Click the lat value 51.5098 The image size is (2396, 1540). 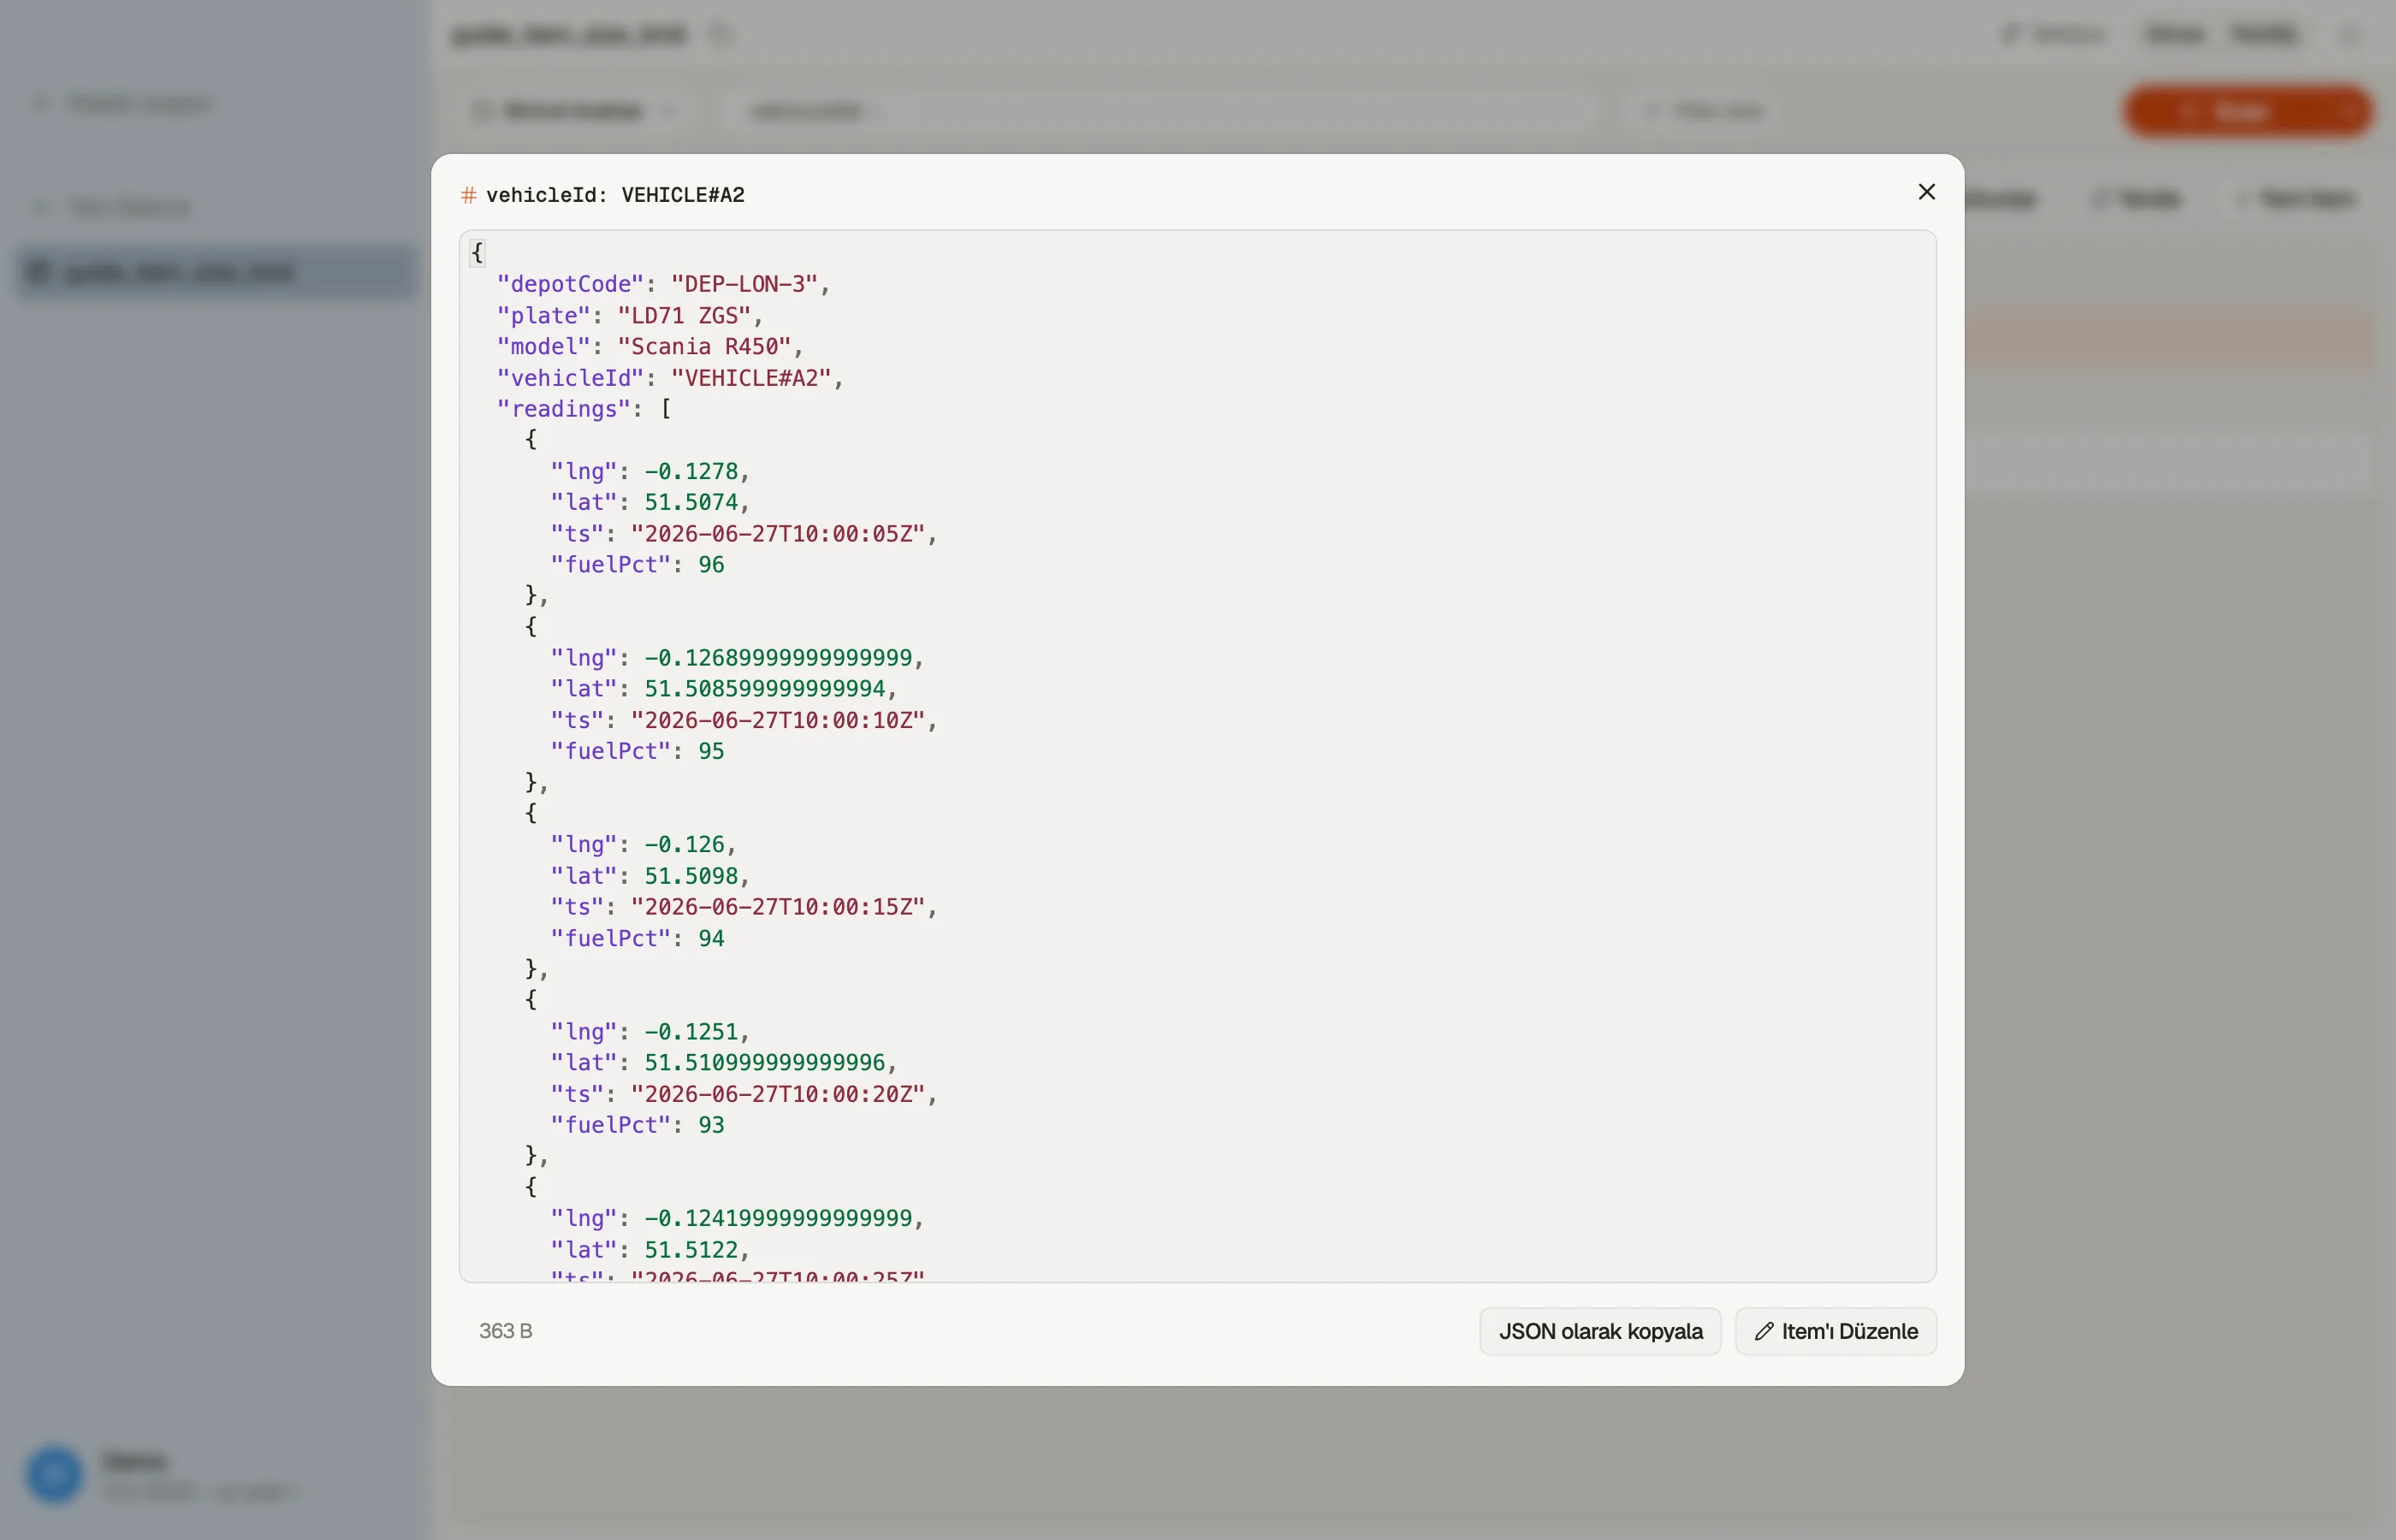pos(691,876)
